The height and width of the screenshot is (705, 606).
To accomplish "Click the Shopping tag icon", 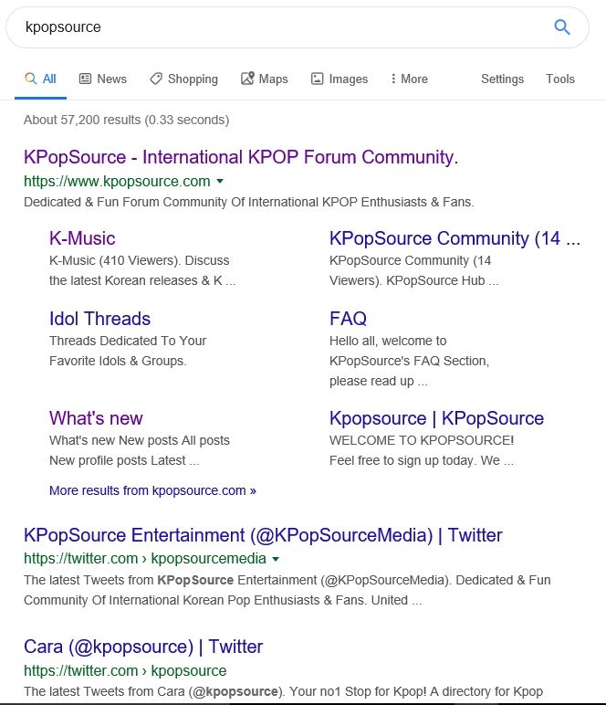I will pos(156,79).
